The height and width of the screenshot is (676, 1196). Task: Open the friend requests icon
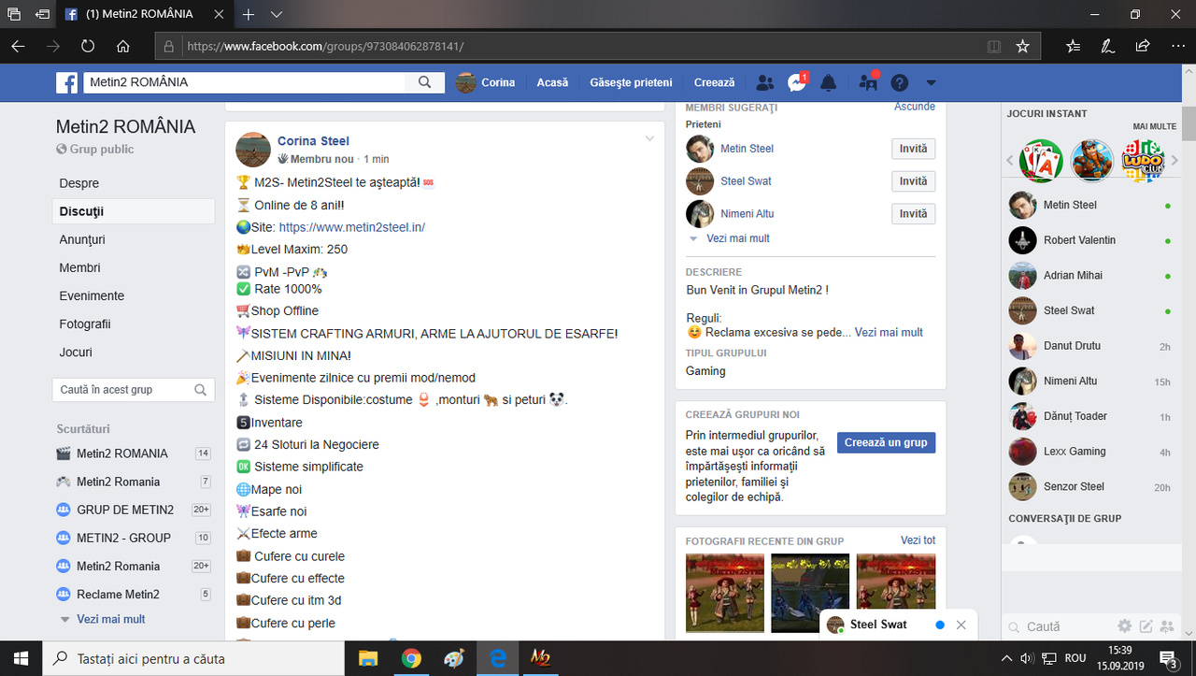click(764, 83)
